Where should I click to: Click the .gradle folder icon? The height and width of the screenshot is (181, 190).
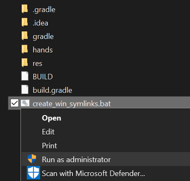tap(25, 9)
